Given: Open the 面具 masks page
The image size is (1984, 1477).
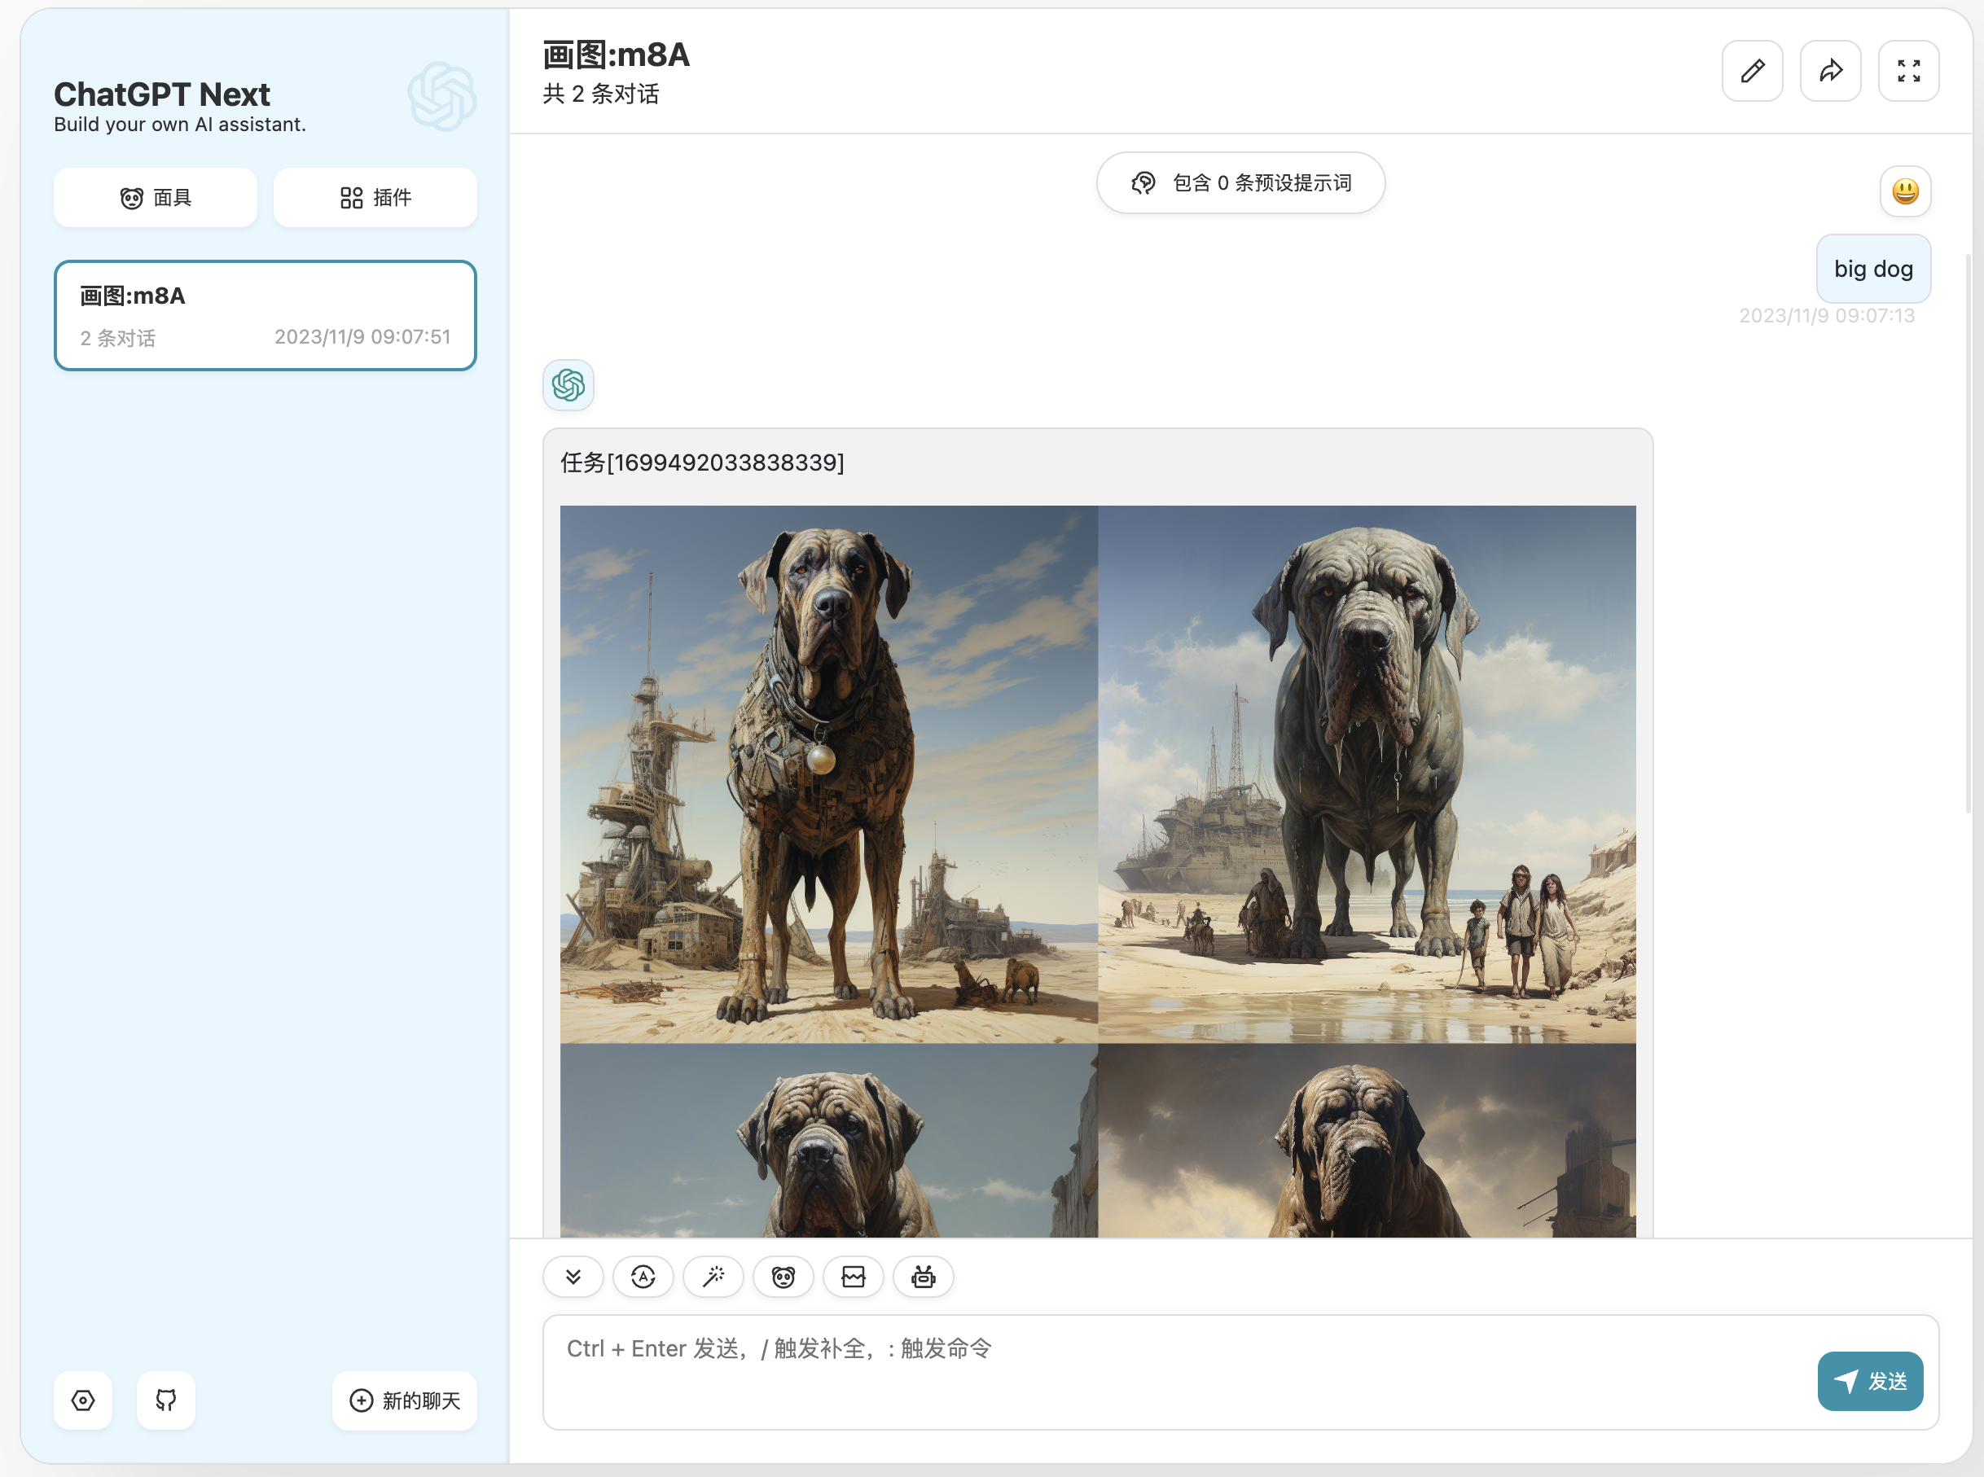Looking at the screenshot, I should (x=156, y=198).
